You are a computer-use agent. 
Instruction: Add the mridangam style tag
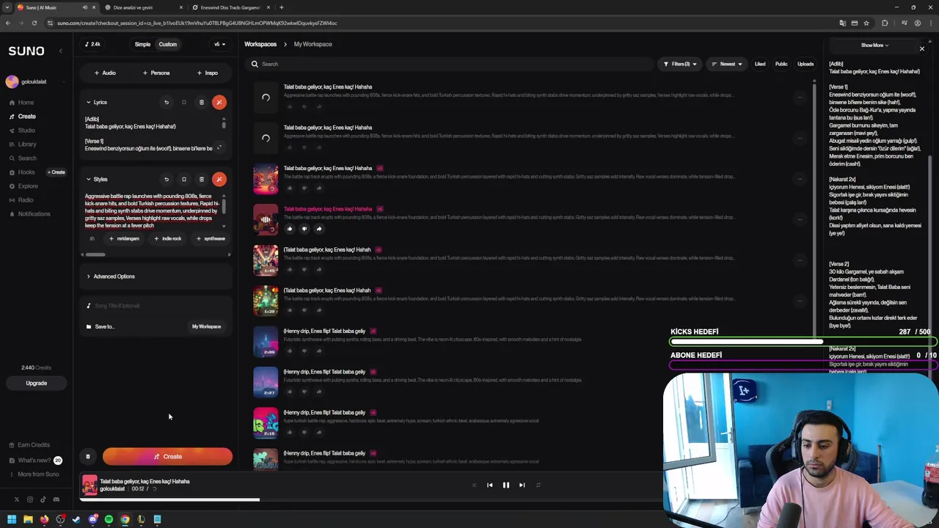(x=124, y=238)
